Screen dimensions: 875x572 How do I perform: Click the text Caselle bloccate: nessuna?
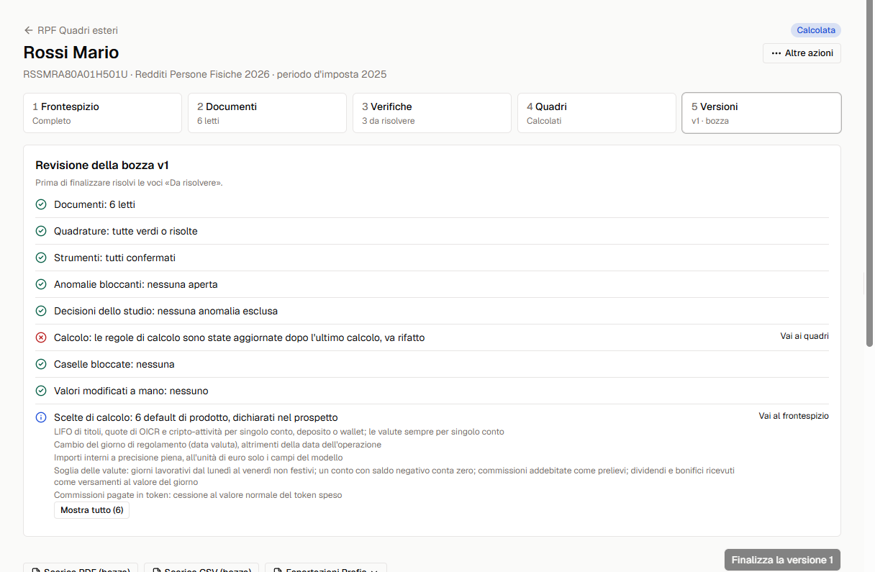114,364
